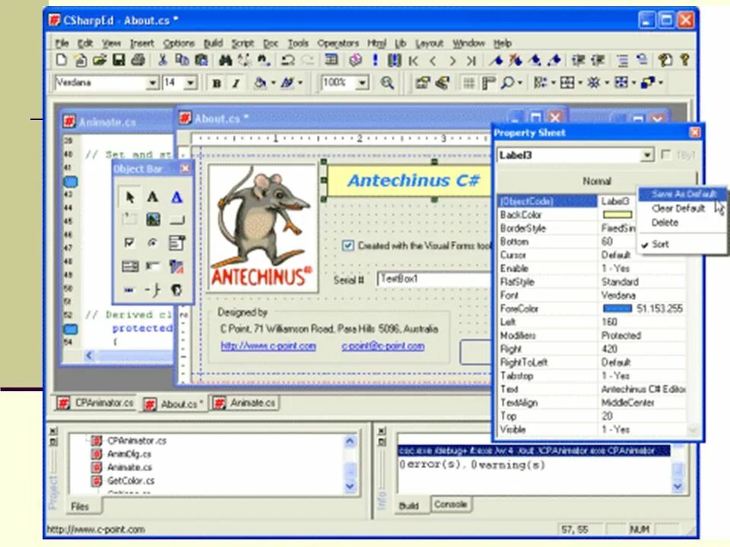Image resolution: width=730 pixels, height=547 pixels.
Task: Click the Save floppy disk icon
Action: click(x=119, y=60)
